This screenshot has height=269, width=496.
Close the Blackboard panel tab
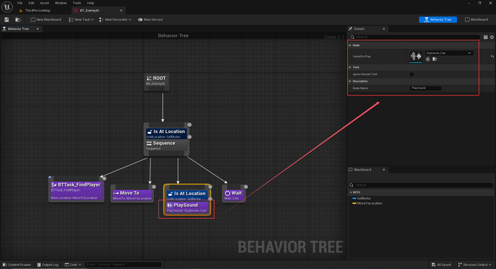pyautogui.click(x=384, y=170)
